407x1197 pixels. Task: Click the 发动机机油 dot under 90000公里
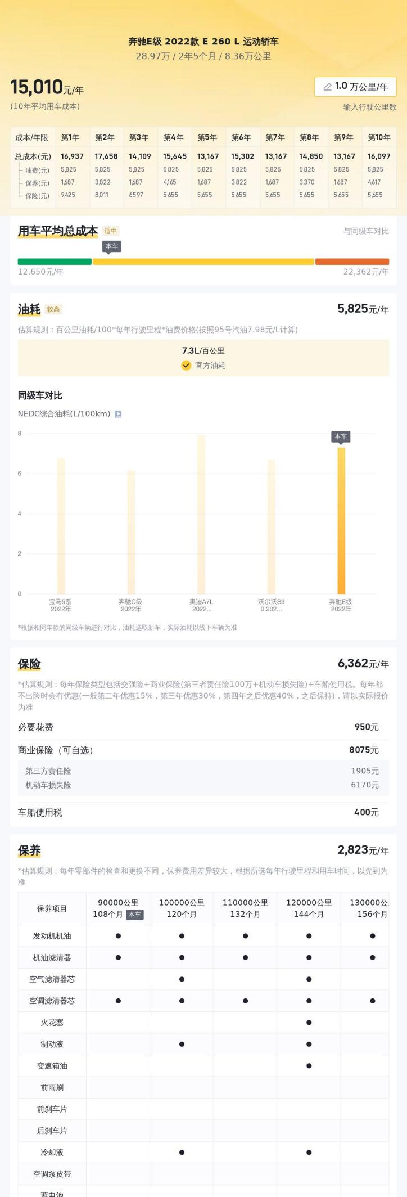[x=118, y=936]
